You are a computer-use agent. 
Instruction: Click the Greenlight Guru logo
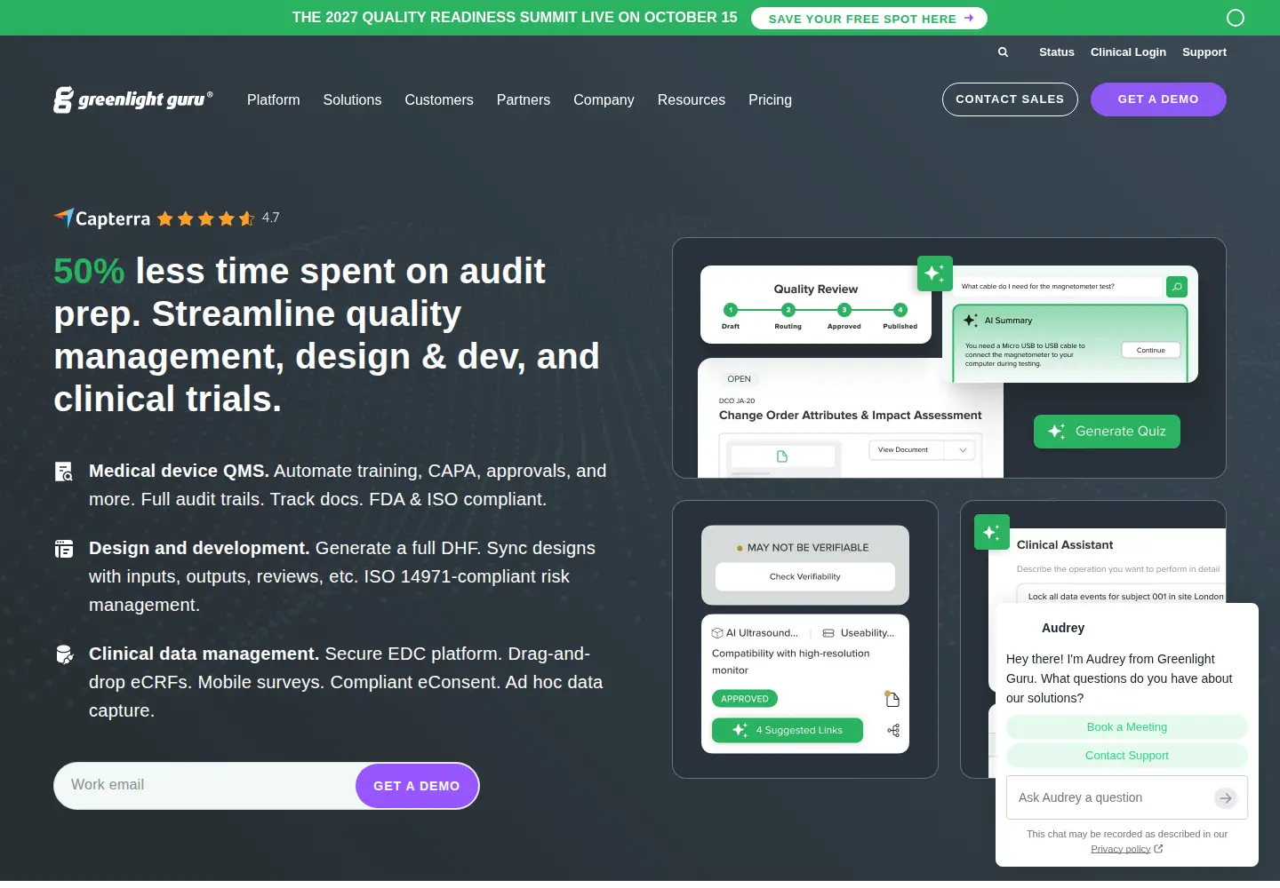coord(133,99)
